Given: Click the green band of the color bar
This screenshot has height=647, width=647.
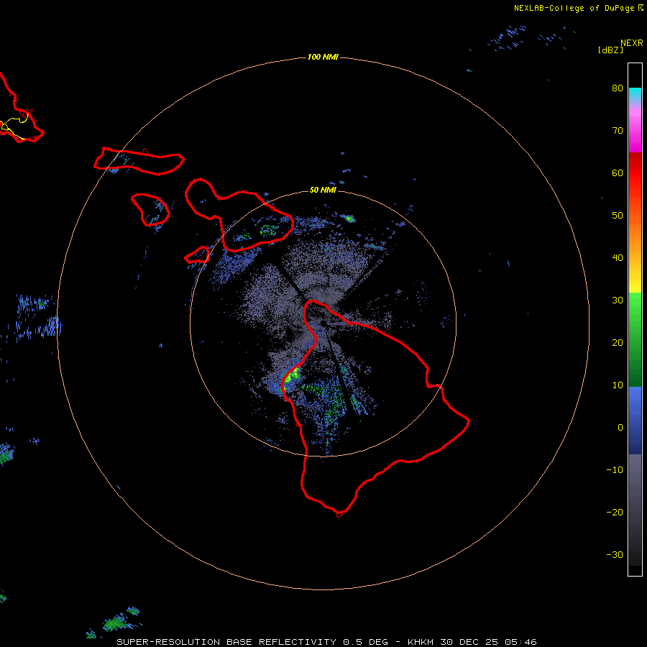Looking at the screenshot, I should [x=635, y=339].
